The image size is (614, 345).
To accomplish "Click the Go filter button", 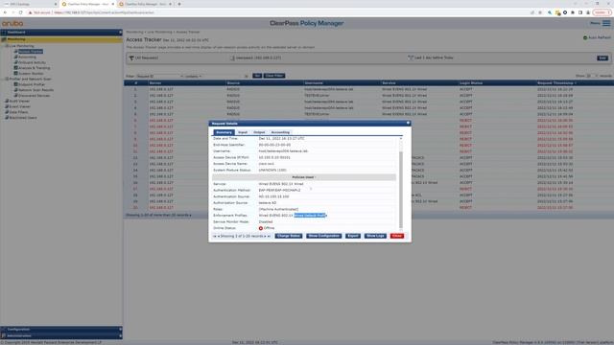I will coord(257,76).
